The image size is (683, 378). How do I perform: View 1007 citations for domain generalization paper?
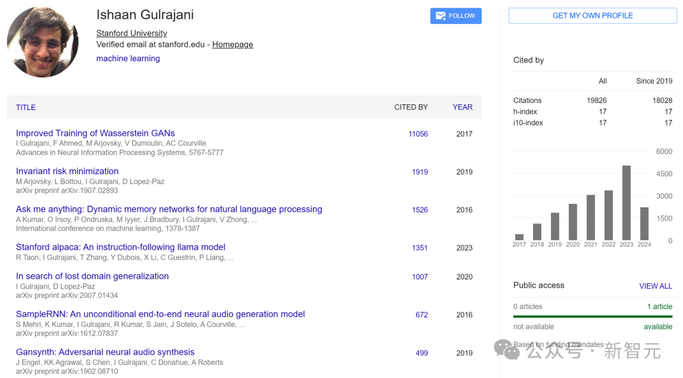(x=420, y=277)
